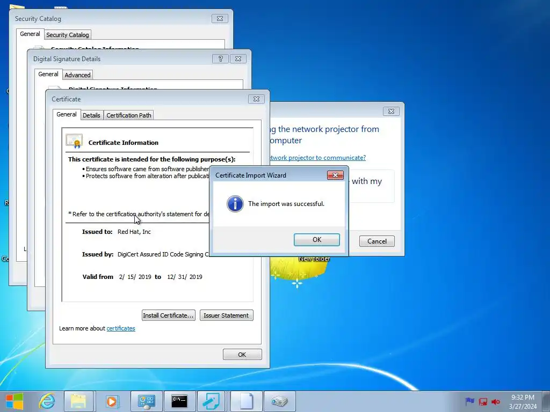Select the General tab of the Certificate window

[x=66, y=115]
